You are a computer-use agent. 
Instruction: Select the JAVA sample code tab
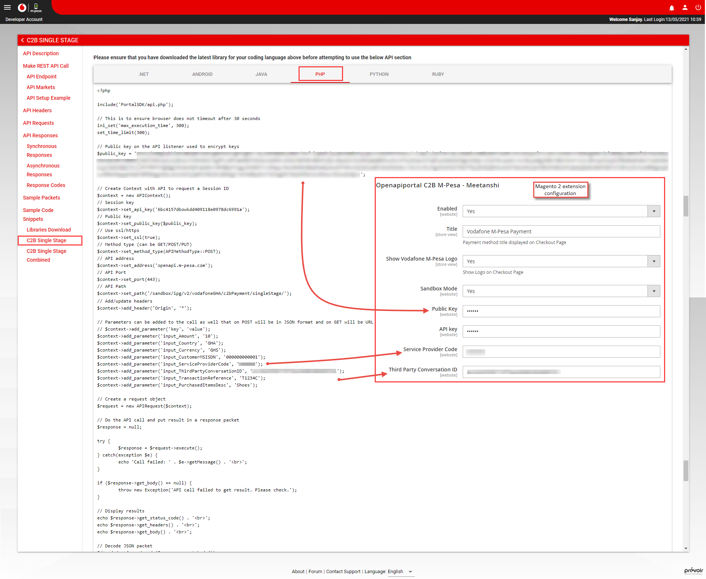(x=261, y=74)
